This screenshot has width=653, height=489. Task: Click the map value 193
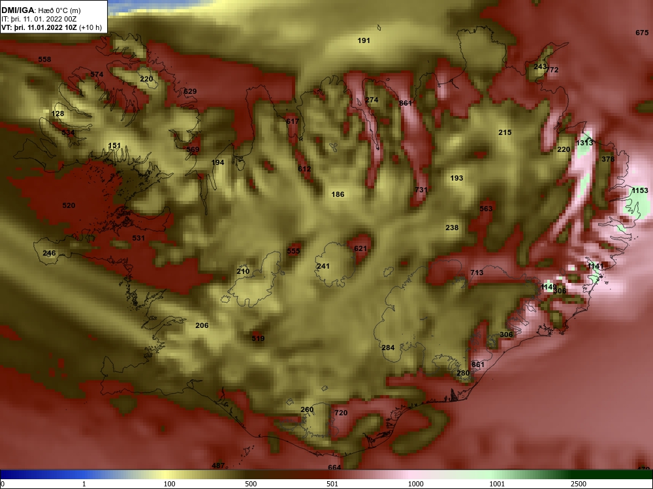click(x=456, y=177)
